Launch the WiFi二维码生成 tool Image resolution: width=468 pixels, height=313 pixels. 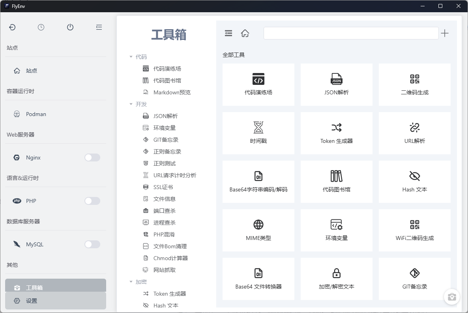[x=414, y=230]
